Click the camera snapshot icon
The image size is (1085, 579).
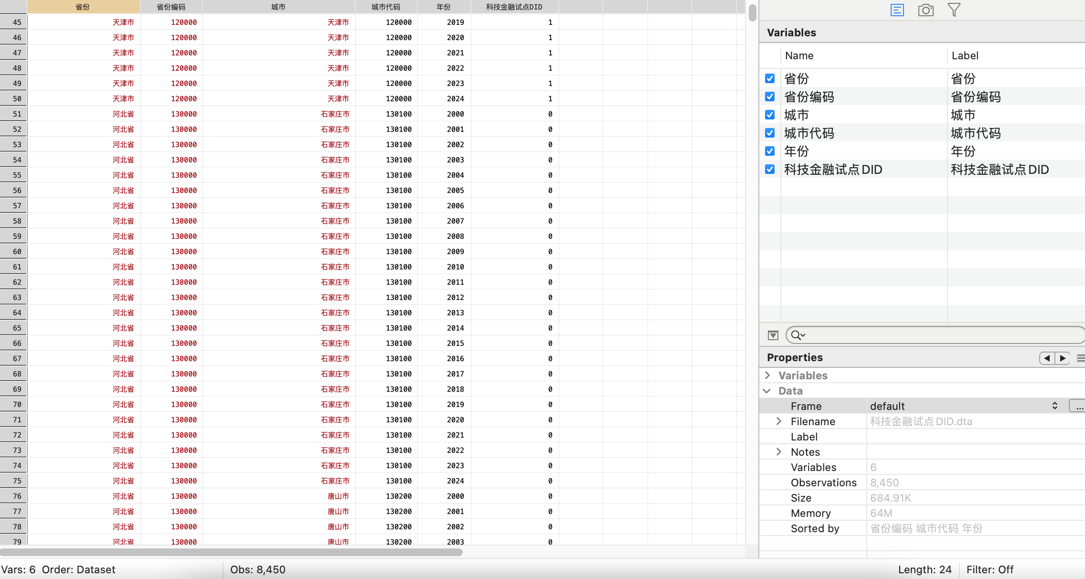(x=925, y=10)
